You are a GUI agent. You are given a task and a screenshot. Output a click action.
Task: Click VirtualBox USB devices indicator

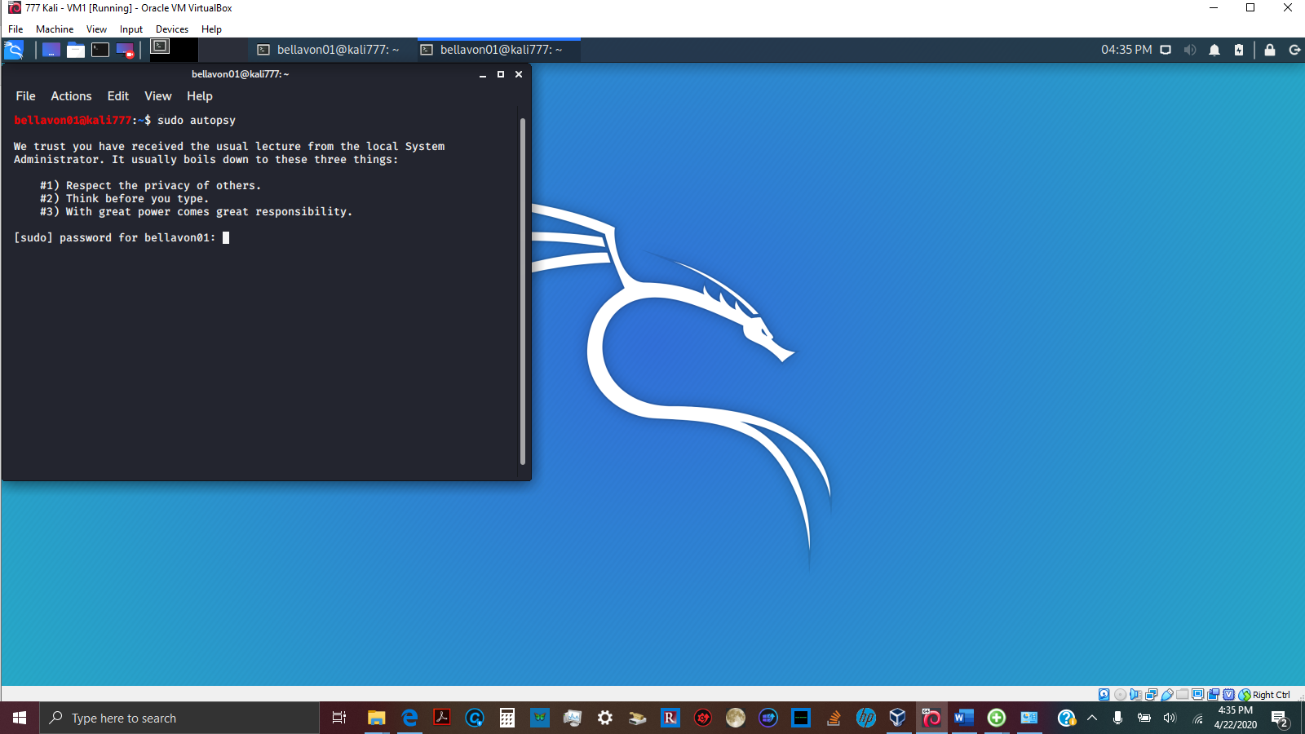[x=1167, y=695]
